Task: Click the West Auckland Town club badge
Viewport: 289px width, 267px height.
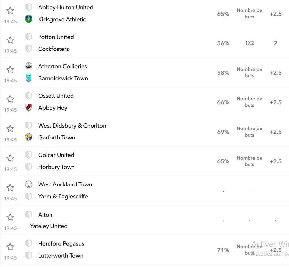Action: [x=28, y=184]
